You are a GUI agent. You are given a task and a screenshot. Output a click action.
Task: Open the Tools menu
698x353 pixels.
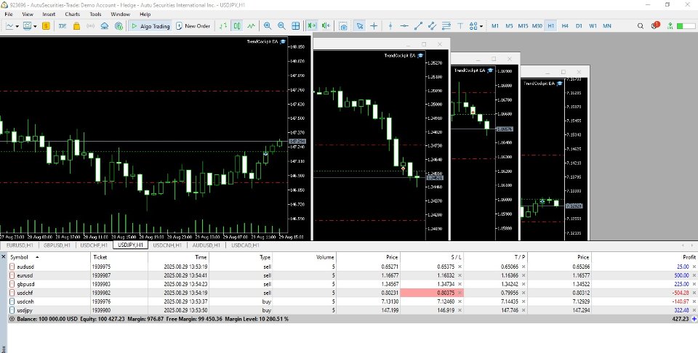[x=95, y=15]
